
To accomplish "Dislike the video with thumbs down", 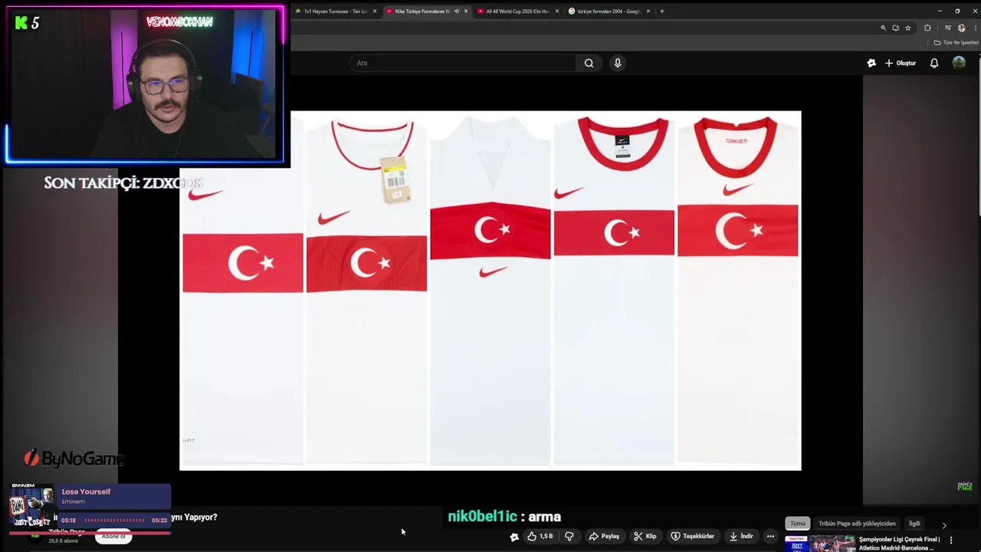I will click(569, 536).
